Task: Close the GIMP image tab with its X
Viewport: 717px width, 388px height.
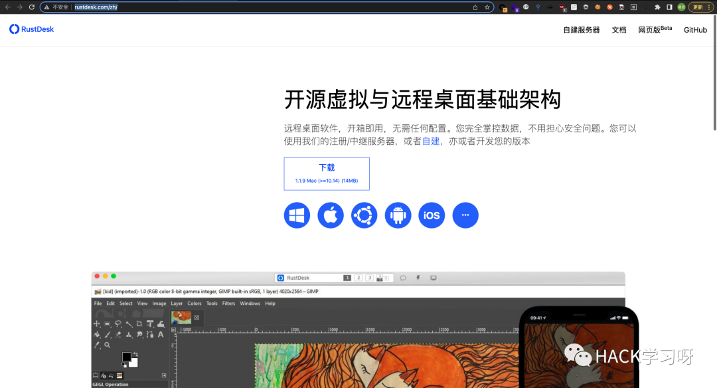Action: click(197, 318)
